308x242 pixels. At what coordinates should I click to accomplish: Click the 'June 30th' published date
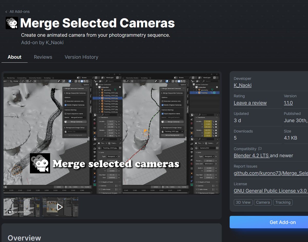point(296,120)
